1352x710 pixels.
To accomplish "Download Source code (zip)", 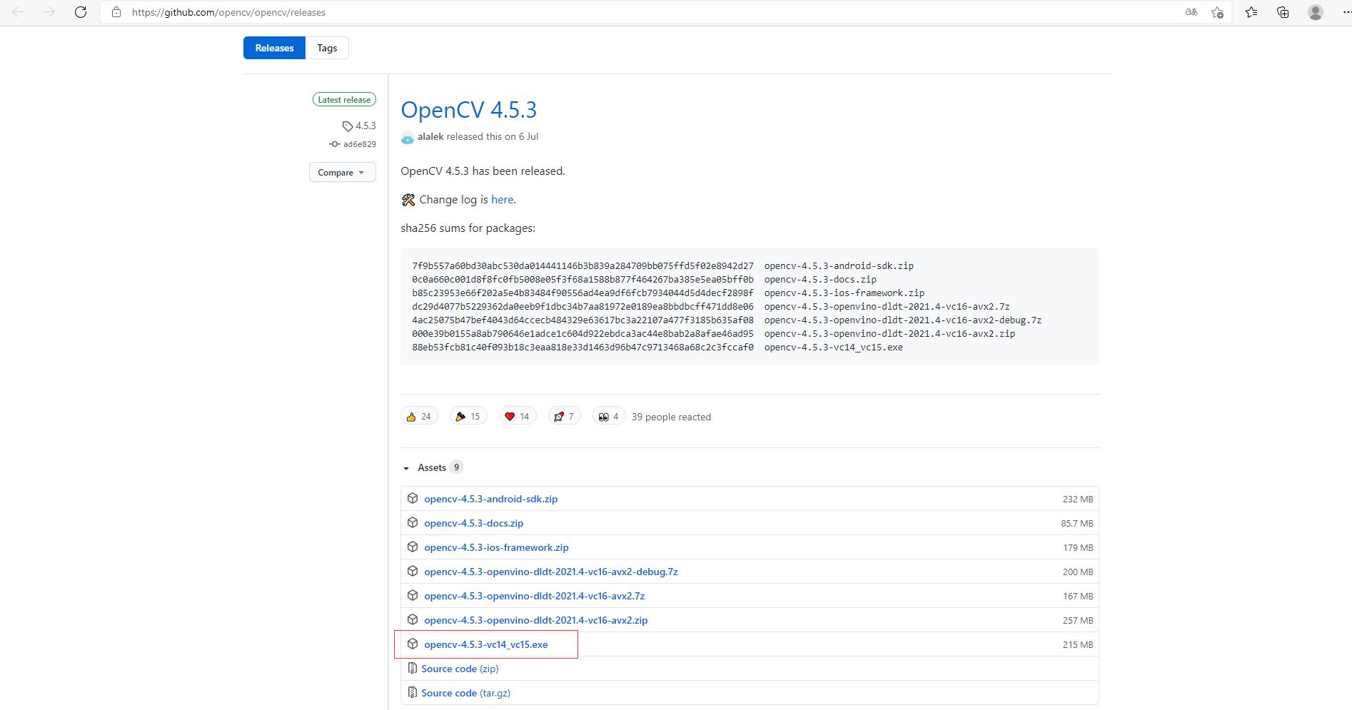I will click(460, 669).
